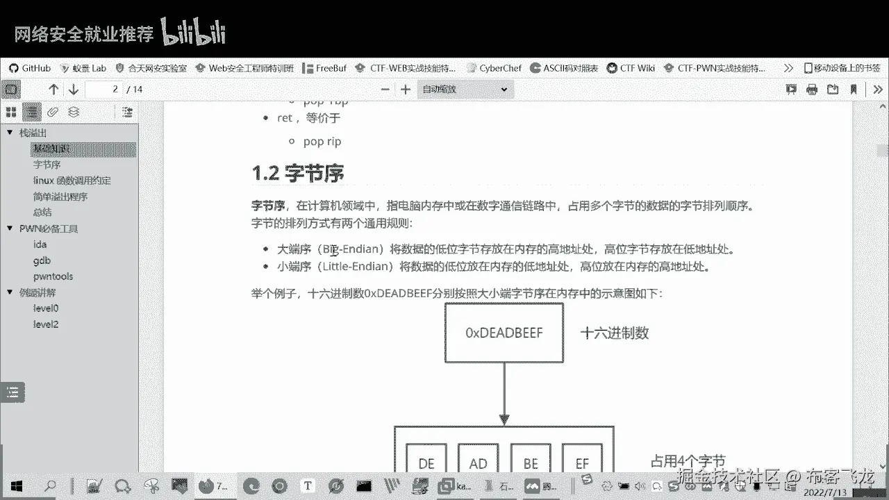Collapse the PWN必备工具 outline section
889x500 pixels.
pyautogui.click(x=10, y=228)
